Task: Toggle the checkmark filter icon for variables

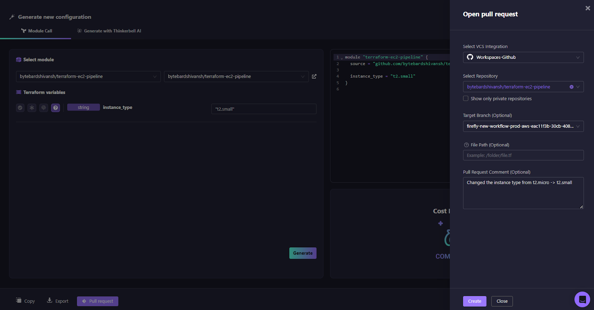Action: (20, 108)
